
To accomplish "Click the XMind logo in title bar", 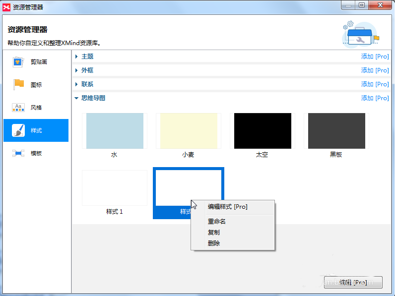I will (x=6, y=7).
